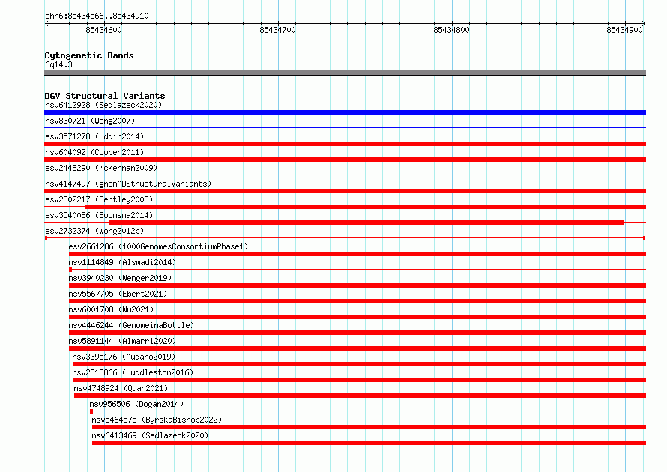Select the red nsv5464575 ByrskaBishop2022 bar
Screen dimensions: 667x472
369,427
